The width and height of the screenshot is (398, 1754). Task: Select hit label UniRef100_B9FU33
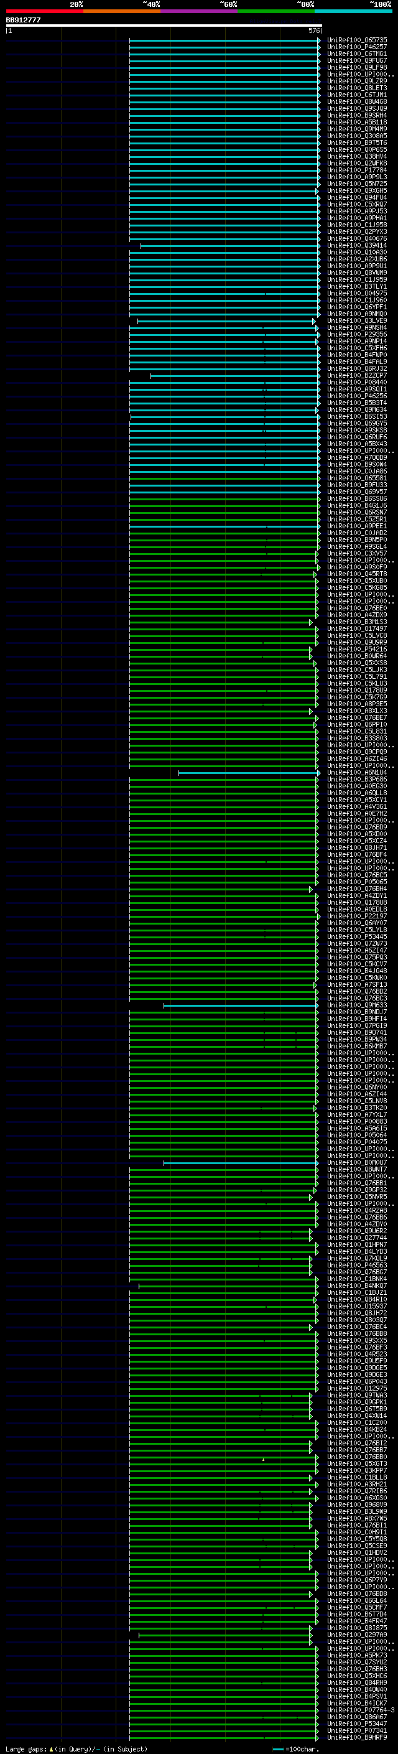(x=357, y=485)
